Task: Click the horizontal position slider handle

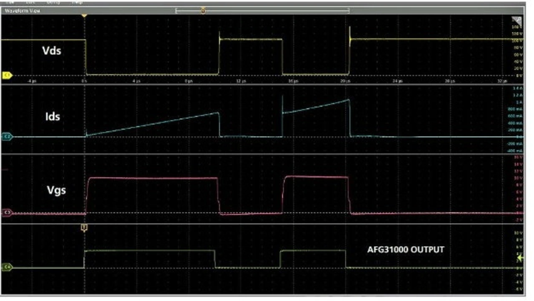Action: coord(203,10)
